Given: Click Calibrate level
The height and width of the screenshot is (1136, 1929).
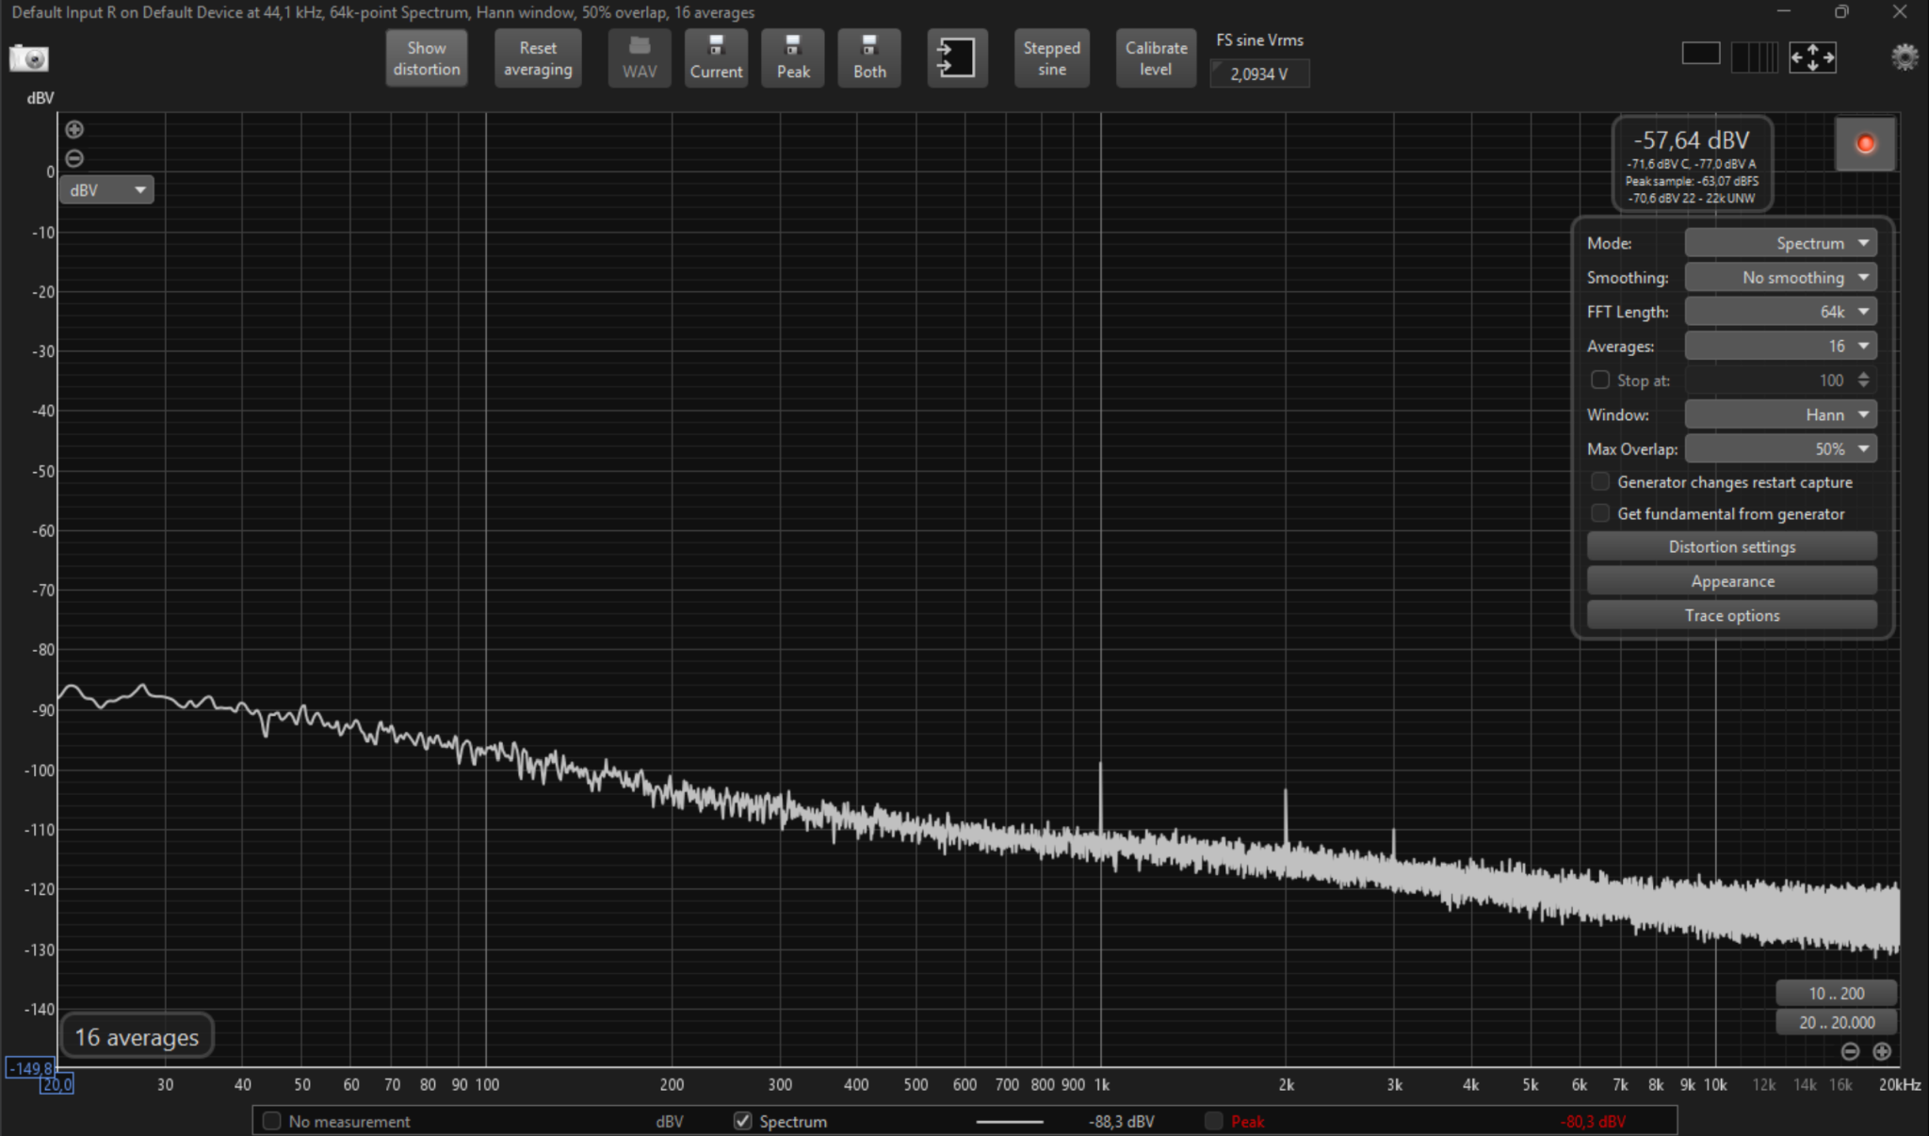Looking at the screenshot, I should [x=1156, y=58].
